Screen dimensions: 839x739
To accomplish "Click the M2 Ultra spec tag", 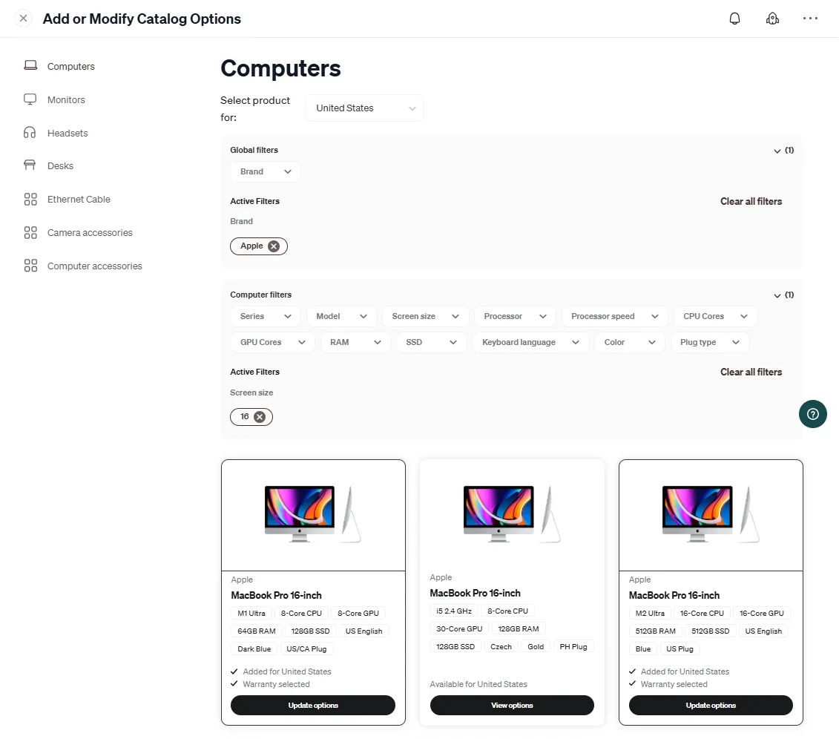I will click(650, 614).
